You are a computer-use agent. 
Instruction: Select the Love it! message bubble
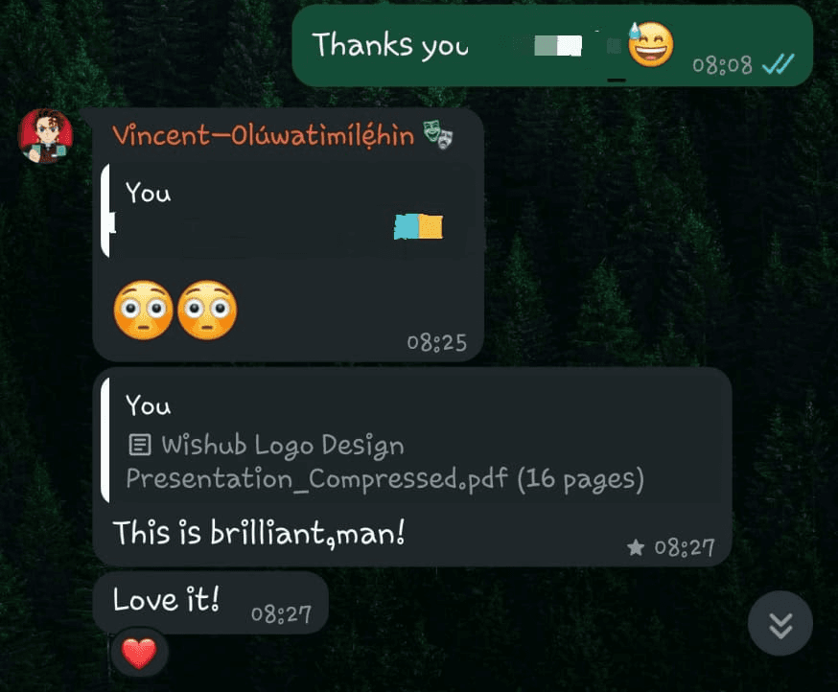(x=211, y=603)
